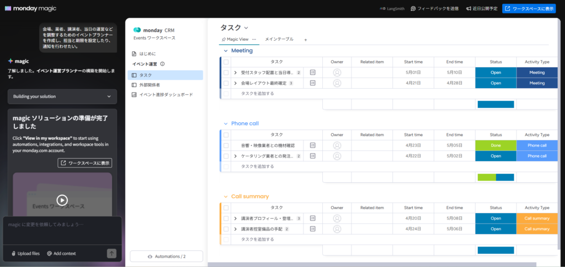Click the Owner avatar for 会場レイアウト最終確定
This screenshot has height=267, width=565.
click(337, 83)
